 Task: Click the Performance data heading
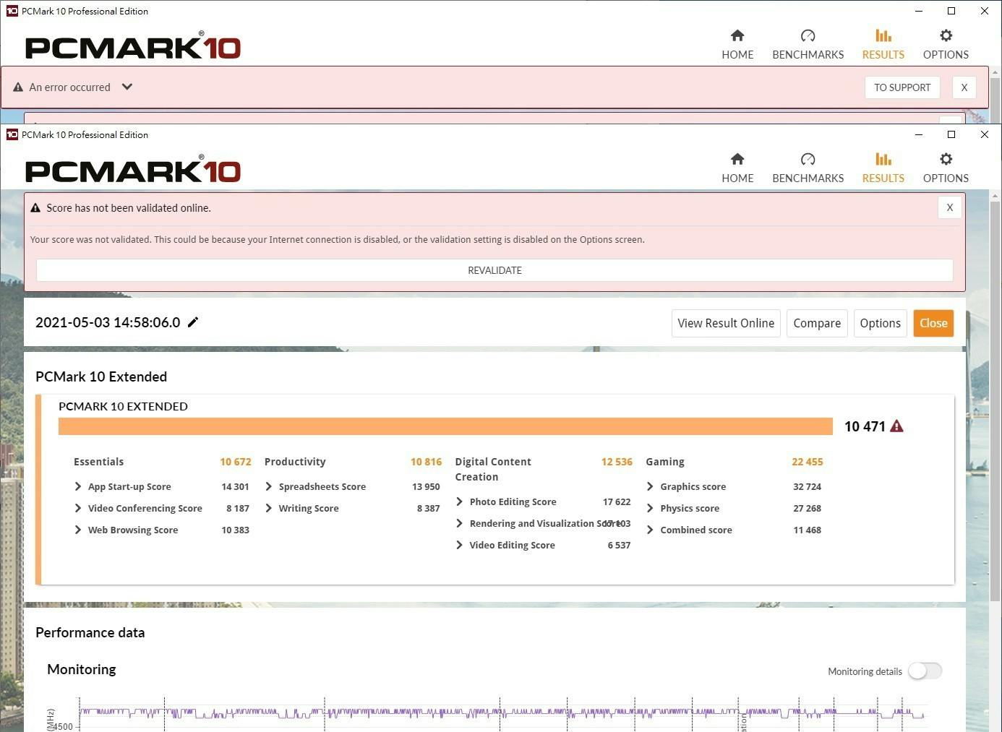click(90, 632)
